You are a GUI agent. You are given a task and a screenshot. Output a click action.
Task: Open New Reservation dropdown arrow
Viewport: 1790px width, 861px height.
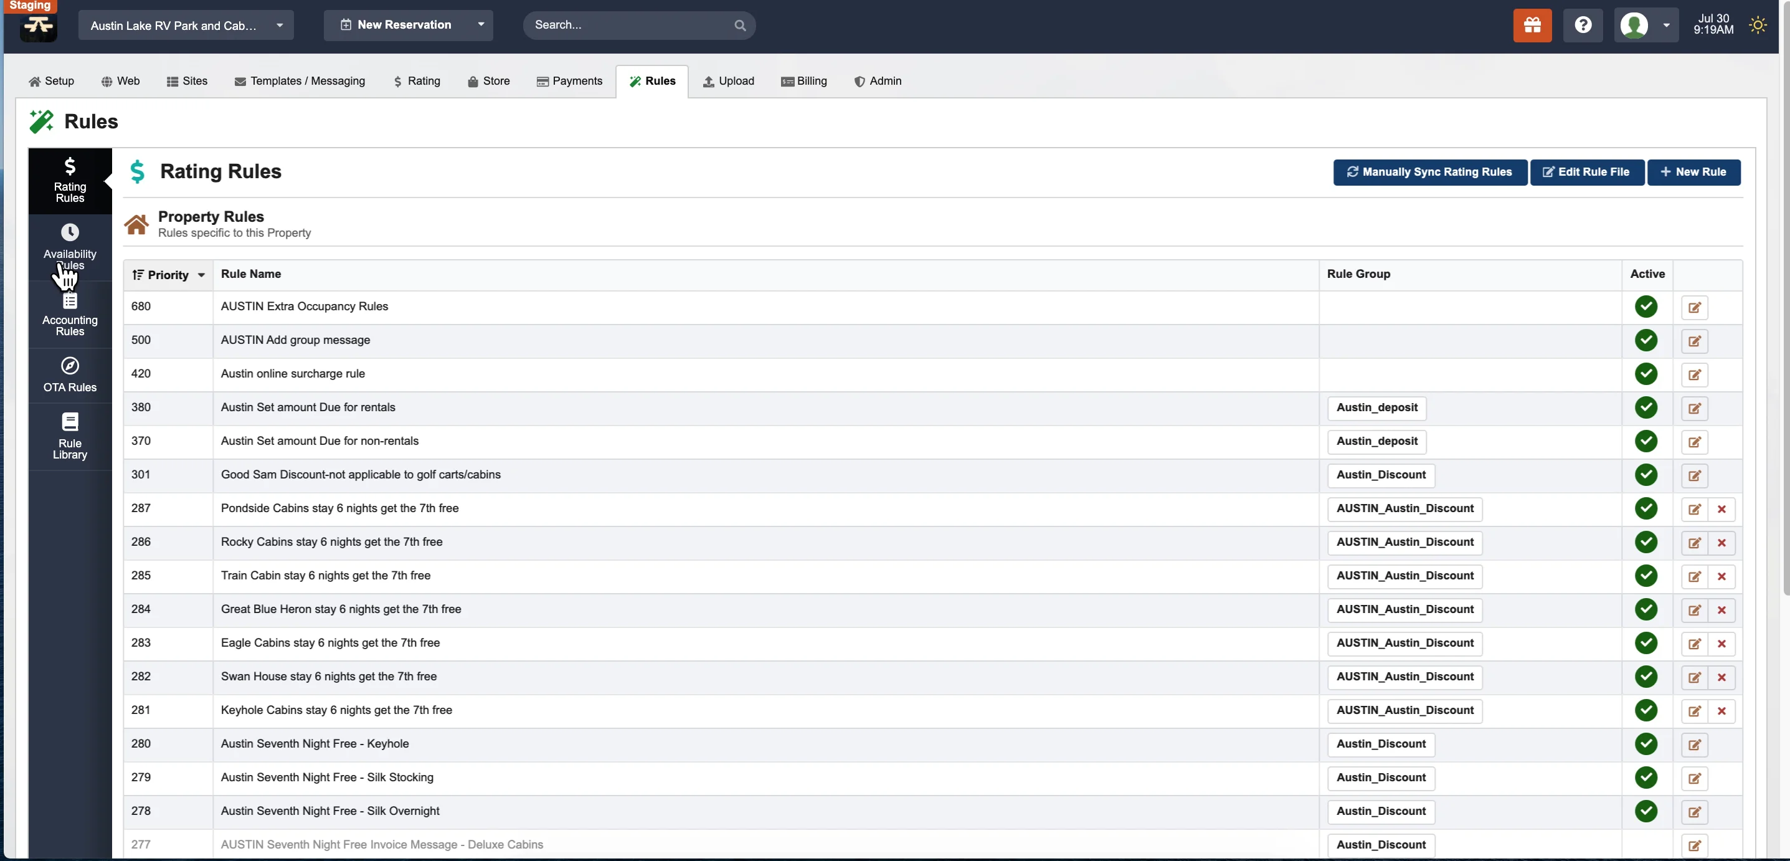point(481,24)
